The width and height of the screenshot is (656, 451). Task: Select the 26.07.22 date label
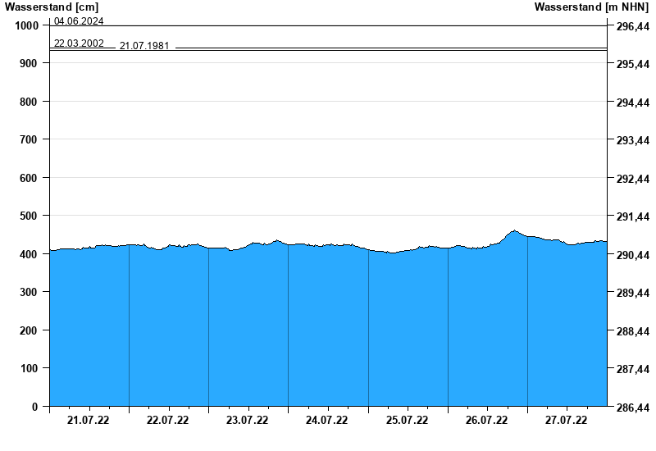coord(487,421)
